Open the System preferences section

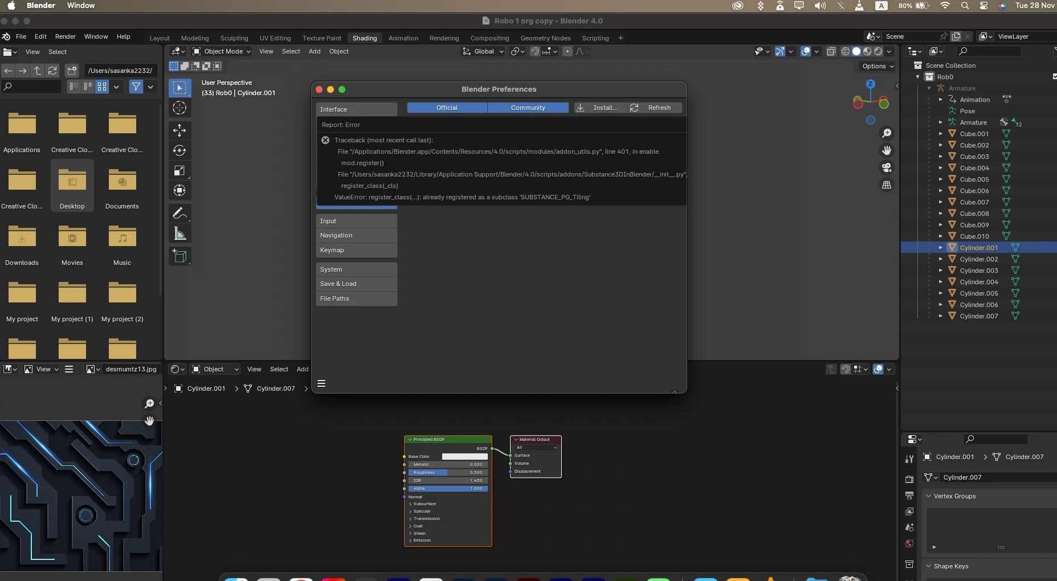coord(357,269)
